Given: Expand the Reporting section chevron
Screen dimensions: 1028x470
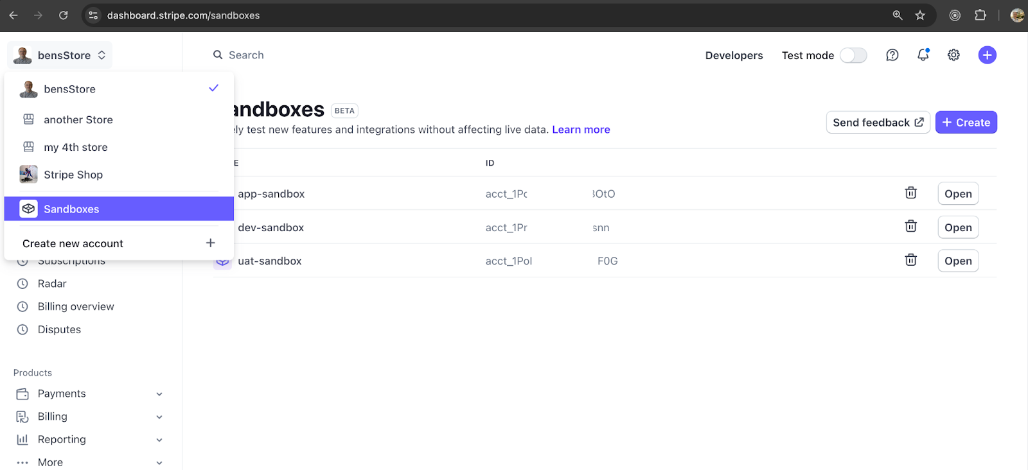Looking at the screenshot, I should point(159,440).
